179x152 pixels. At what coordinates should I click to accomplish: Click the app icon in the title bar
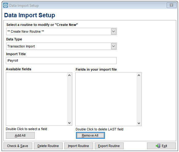[6, 5]
